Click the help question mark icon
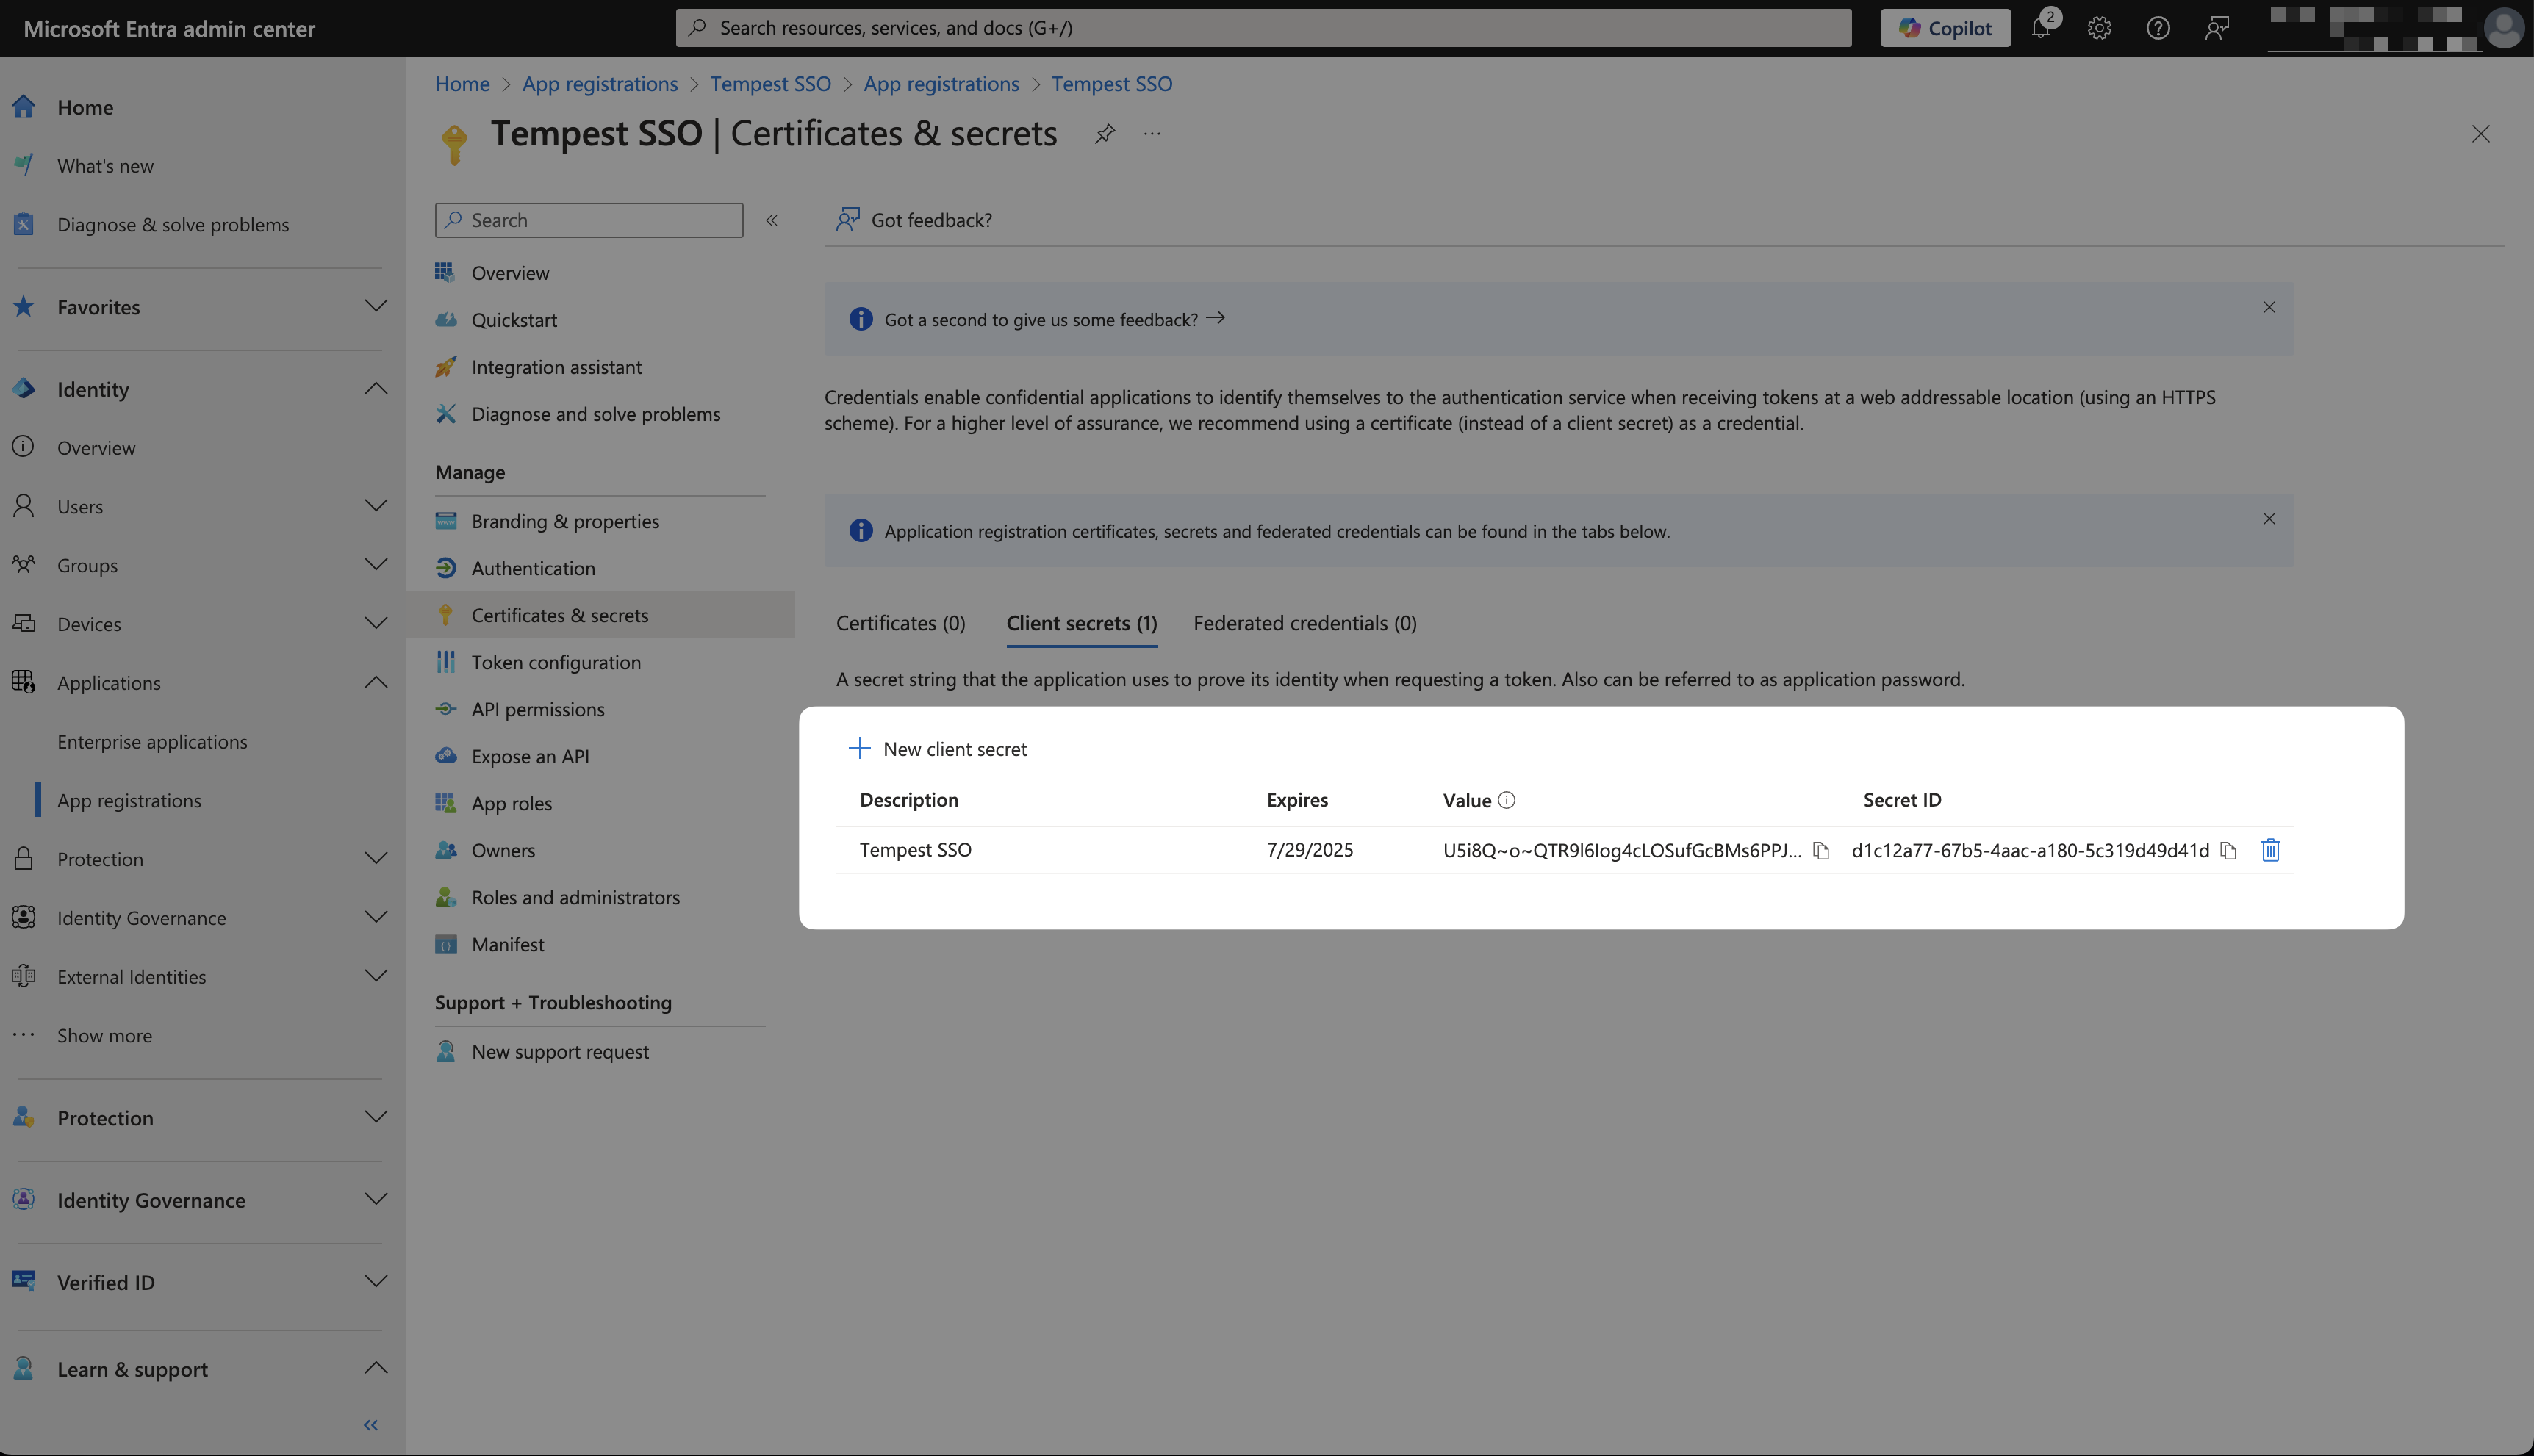Image resolution: width=2534 pixels, height=1456 pixels. (2158, 28)
